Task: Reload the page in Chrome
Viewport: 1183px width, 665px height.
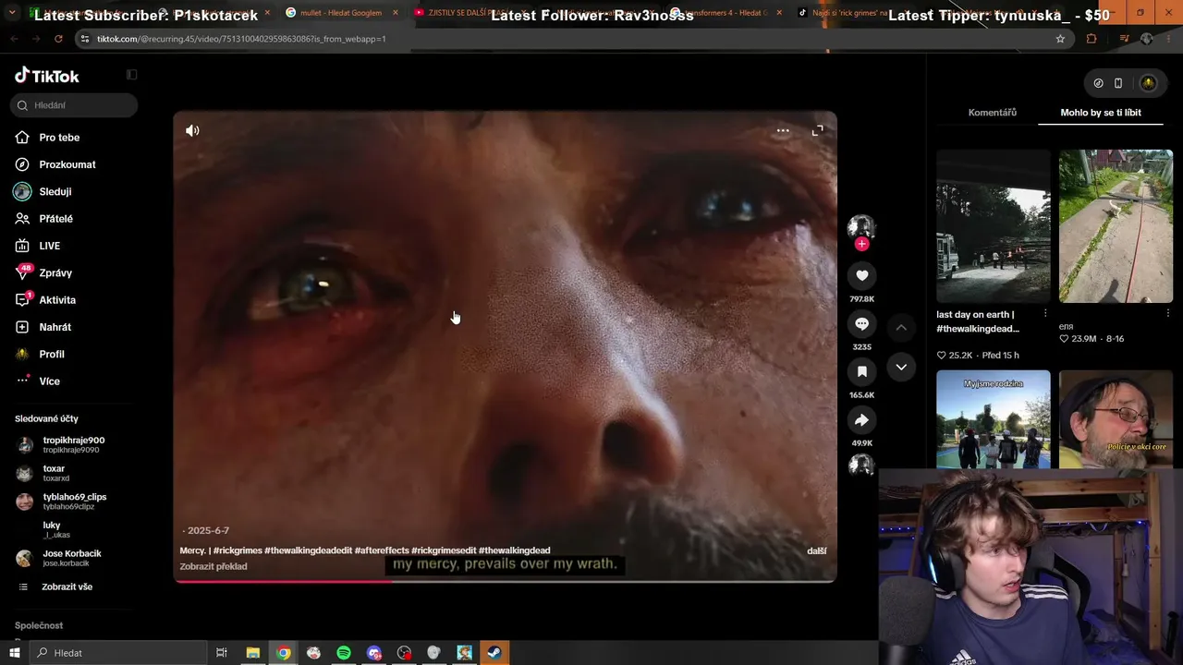Action: 58,39
